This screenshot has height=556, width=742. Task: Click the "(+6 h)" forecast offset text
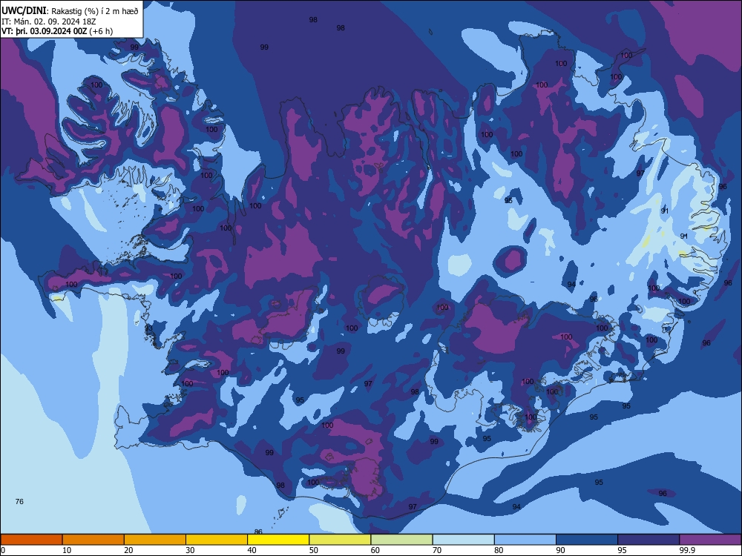(x=101, y=31)
